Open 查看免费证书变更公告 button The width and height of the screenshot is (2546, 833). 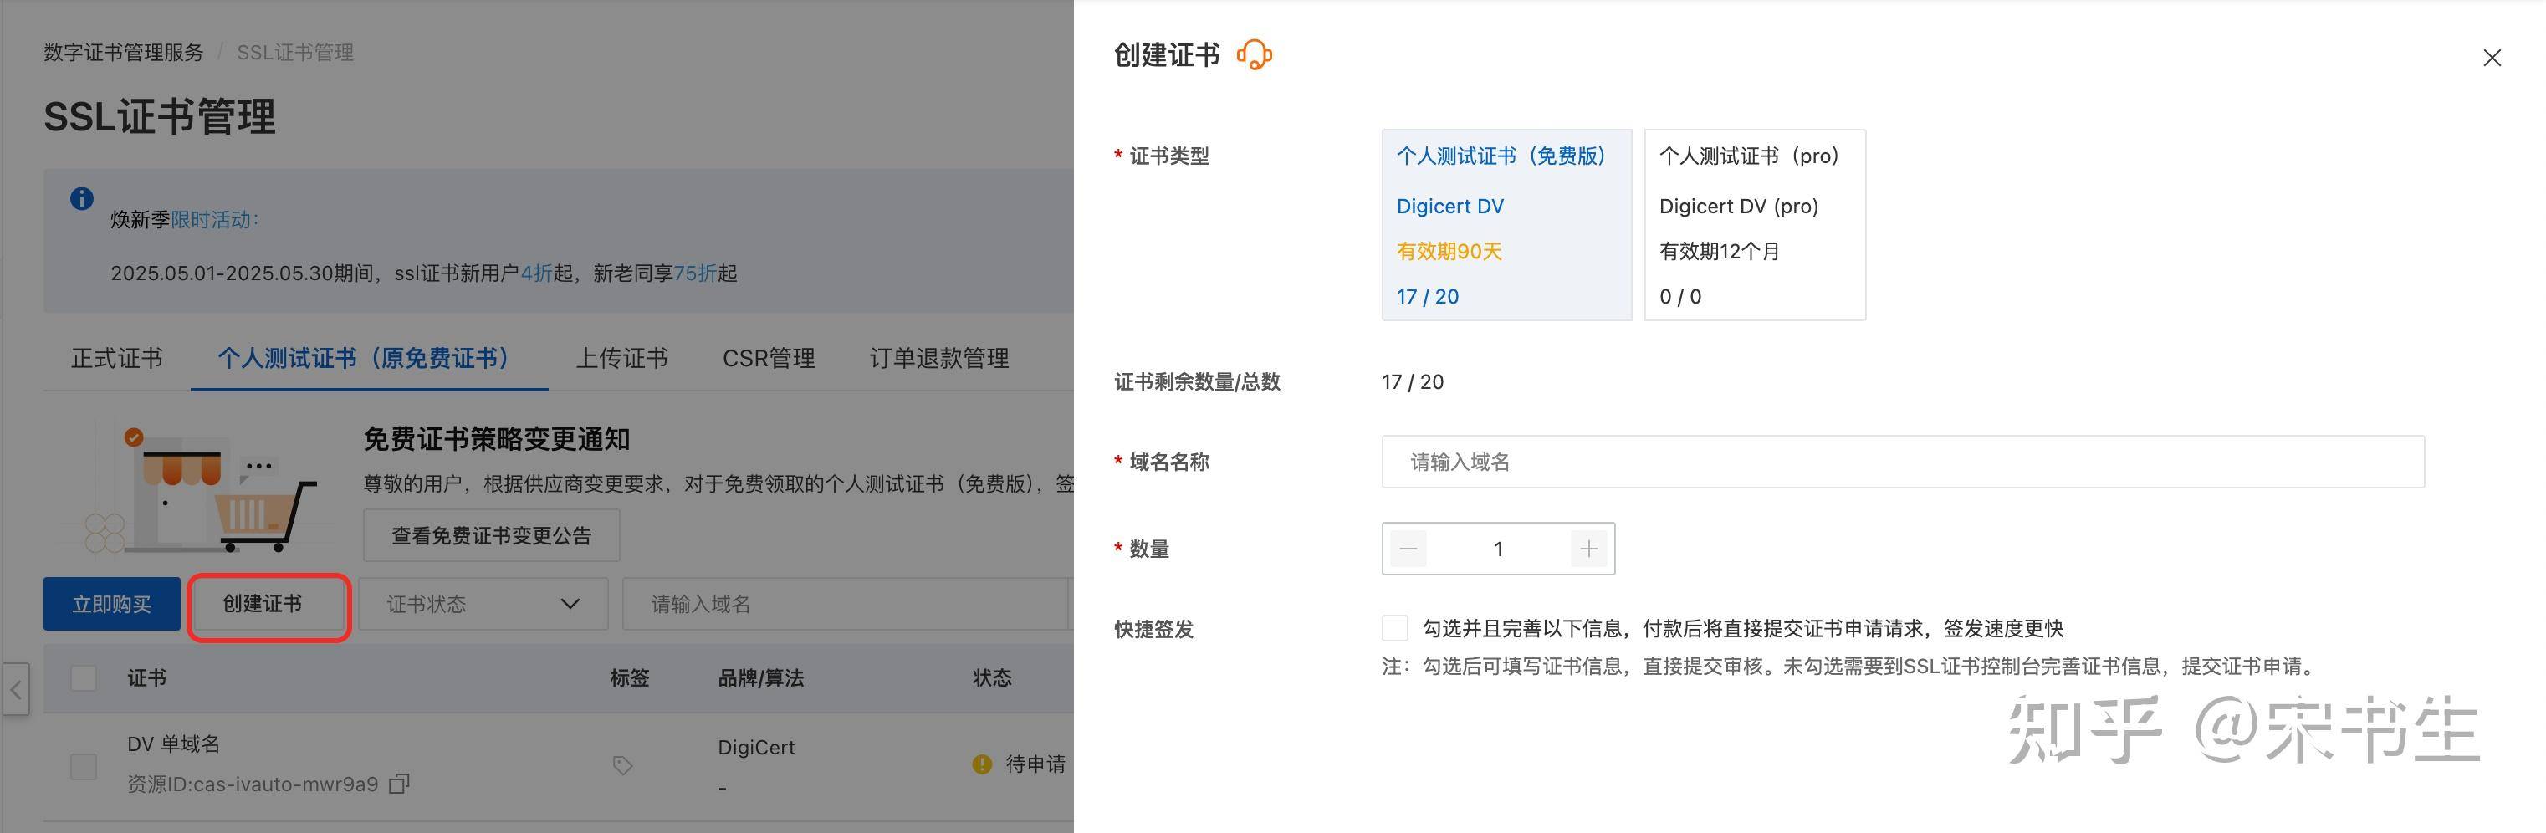(491, 535)
